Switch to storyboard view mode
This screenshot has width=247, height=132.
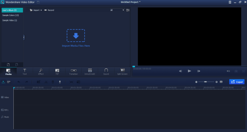[8, 82]
